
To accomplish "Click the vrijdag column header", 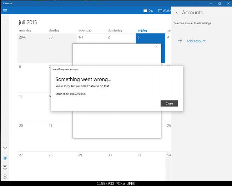I will click(142, 30).
